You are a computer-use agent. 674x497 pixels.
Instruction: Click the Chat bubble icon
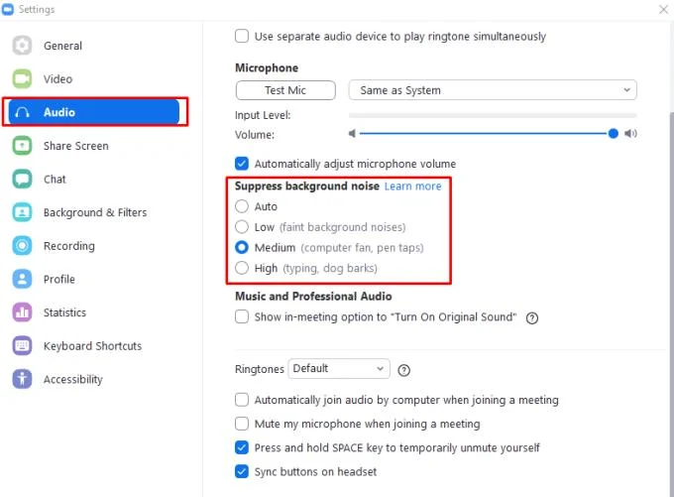(x=22, y=179)
